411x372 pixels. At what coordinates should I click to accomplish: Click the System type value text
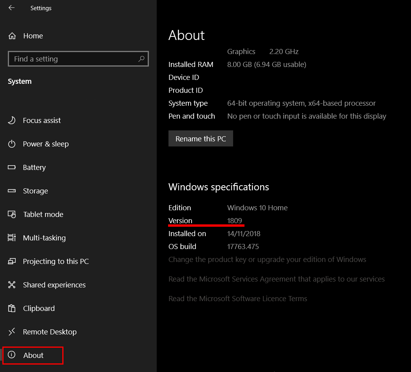[x=301, y=103]
